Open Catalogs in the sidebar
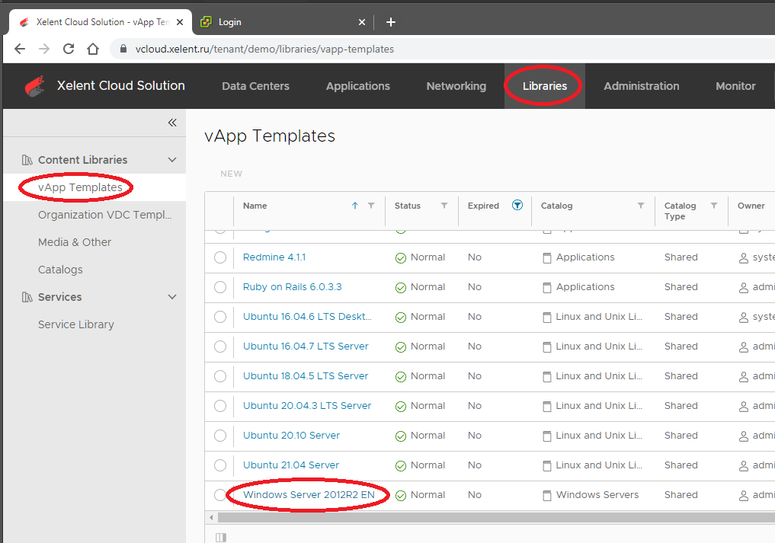 coord(60,270)
